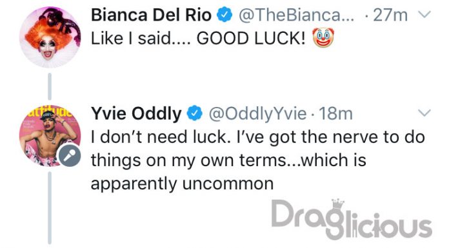Open the @TheBianca... handle link
This screenshot has width=449, height=248.
click(296, 15)
